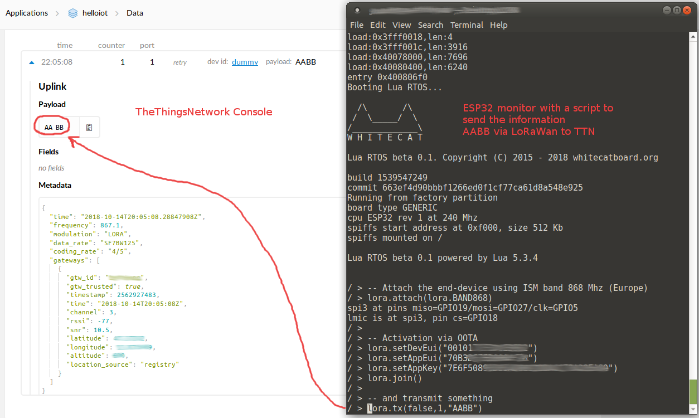Open the terminal Search menu

click(x=431, y=25)
